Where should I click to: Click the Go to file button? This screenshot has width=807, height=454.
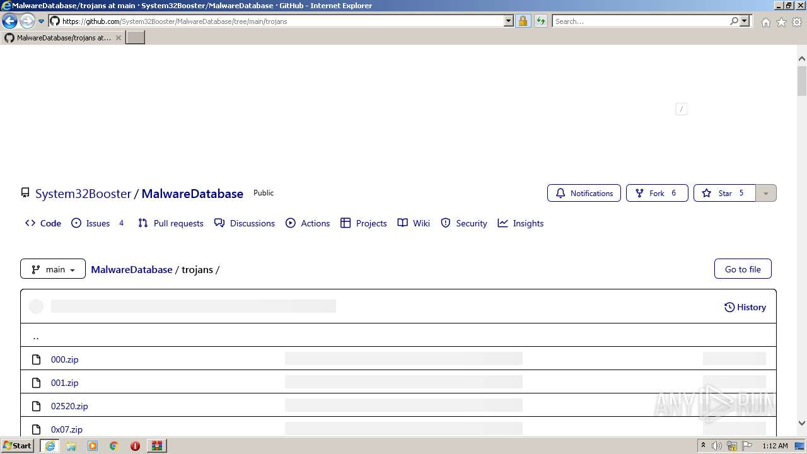[743, 269]
